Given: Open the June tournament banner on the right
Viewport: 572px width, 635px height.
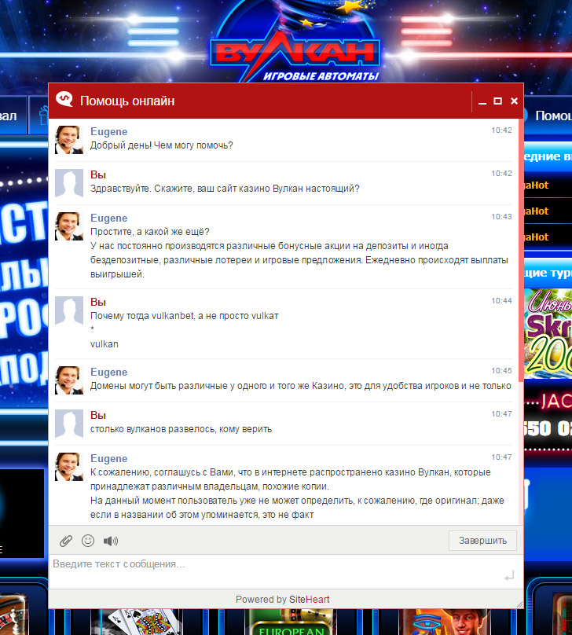Looking at the screenshot, I should click(548, 334).
